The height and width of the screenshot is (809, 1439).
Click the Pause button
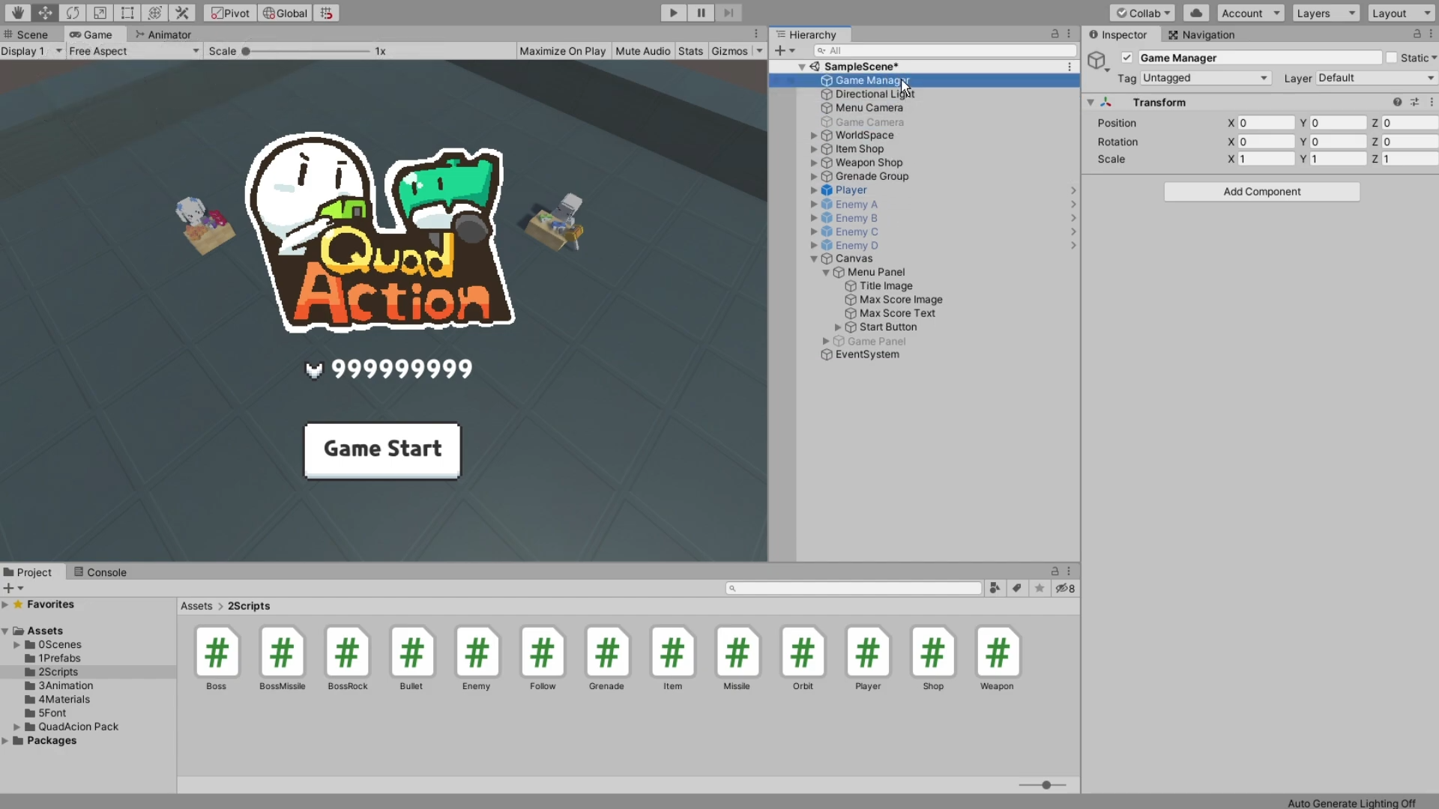[x=701, y=13]
